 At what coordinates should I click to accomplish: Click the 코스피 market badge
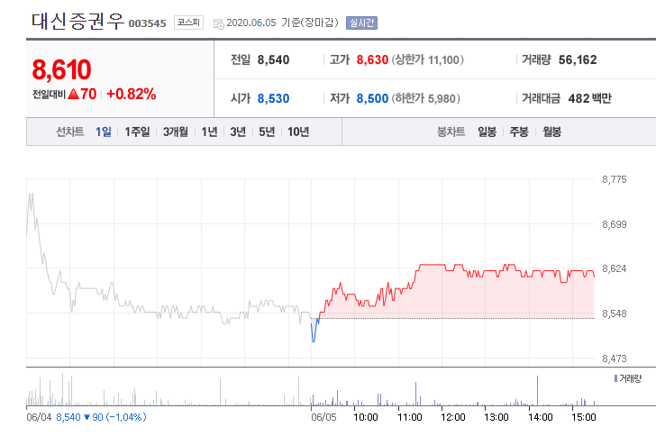coord(188,23)
